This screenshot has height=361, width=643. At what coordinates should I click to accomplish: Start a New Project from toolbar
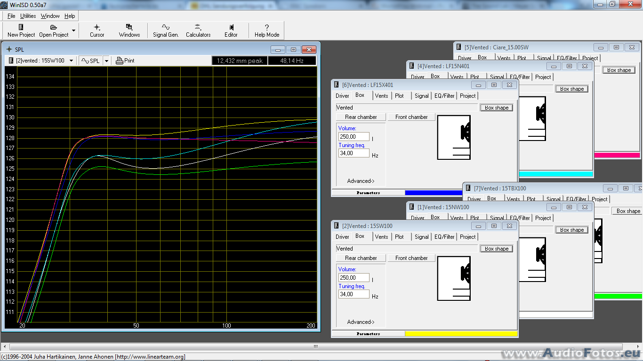21,31
